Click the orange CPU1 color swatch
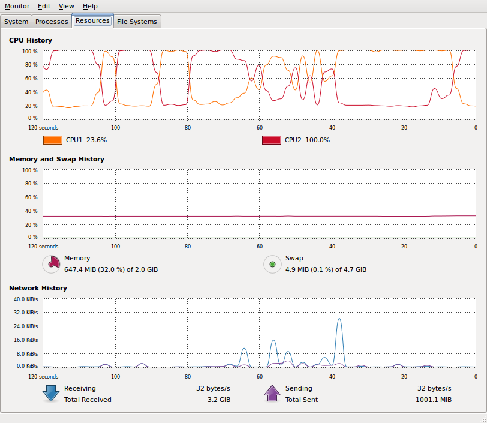The height and width of the screenshot is (423, 487). pyautogui.click(x=53, y=140)
